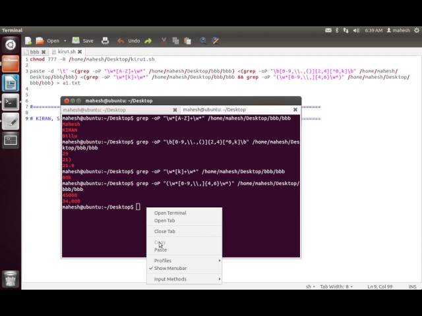The height and width of the screenshot is (316, 422).
Task: Click the green Redo arrow
Action: click(x=148, y=41)
